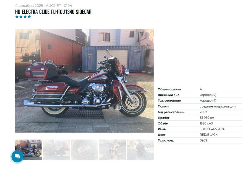
Task: Open the speedometer close-up thumbnail
Action: point(85,149)
